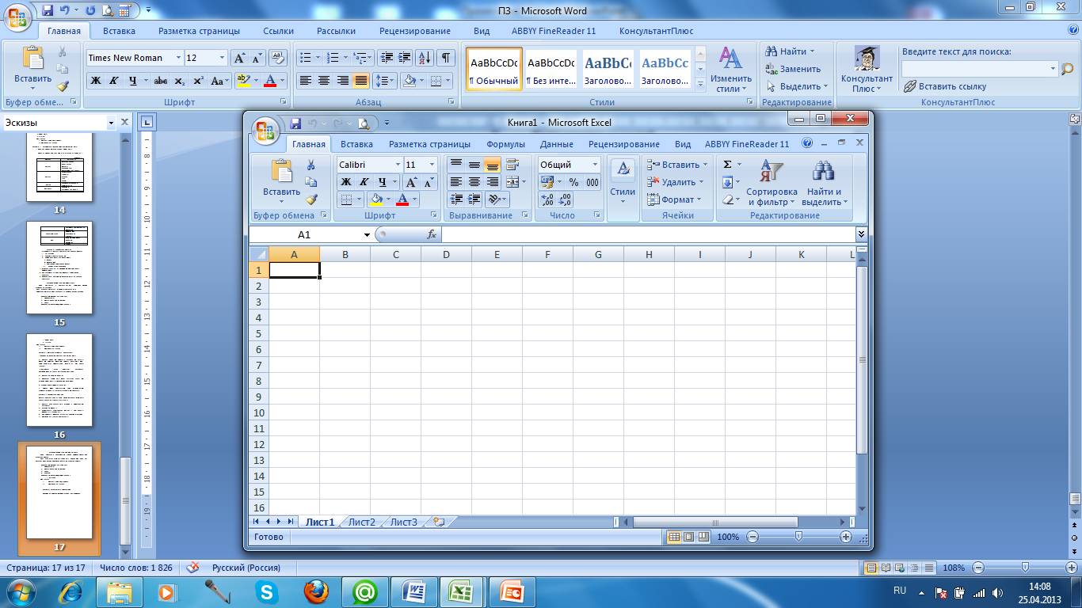Click the Excel Wrap Text icon
The height and width of the screenshot is (608, 1082).
[x=512, y=165]
